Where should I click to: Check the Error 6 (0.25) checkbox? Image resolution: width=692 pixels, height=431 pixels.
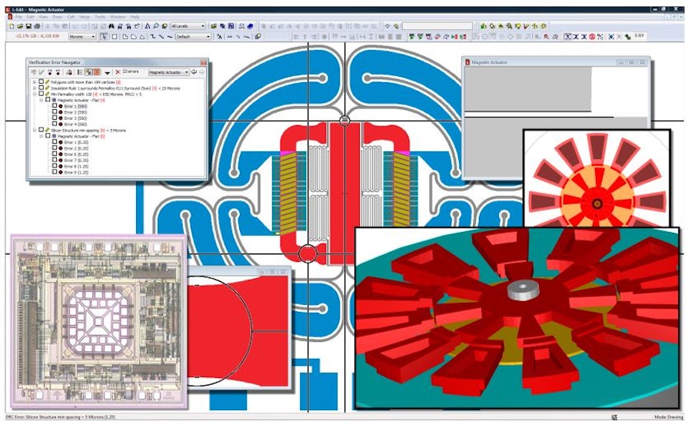pyautogui.click(x=55, y=154)
